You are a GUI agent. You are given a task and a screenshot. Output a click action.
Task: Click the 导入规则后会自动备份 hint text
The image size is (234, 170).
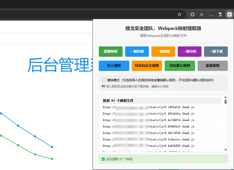tap(137, 86)
